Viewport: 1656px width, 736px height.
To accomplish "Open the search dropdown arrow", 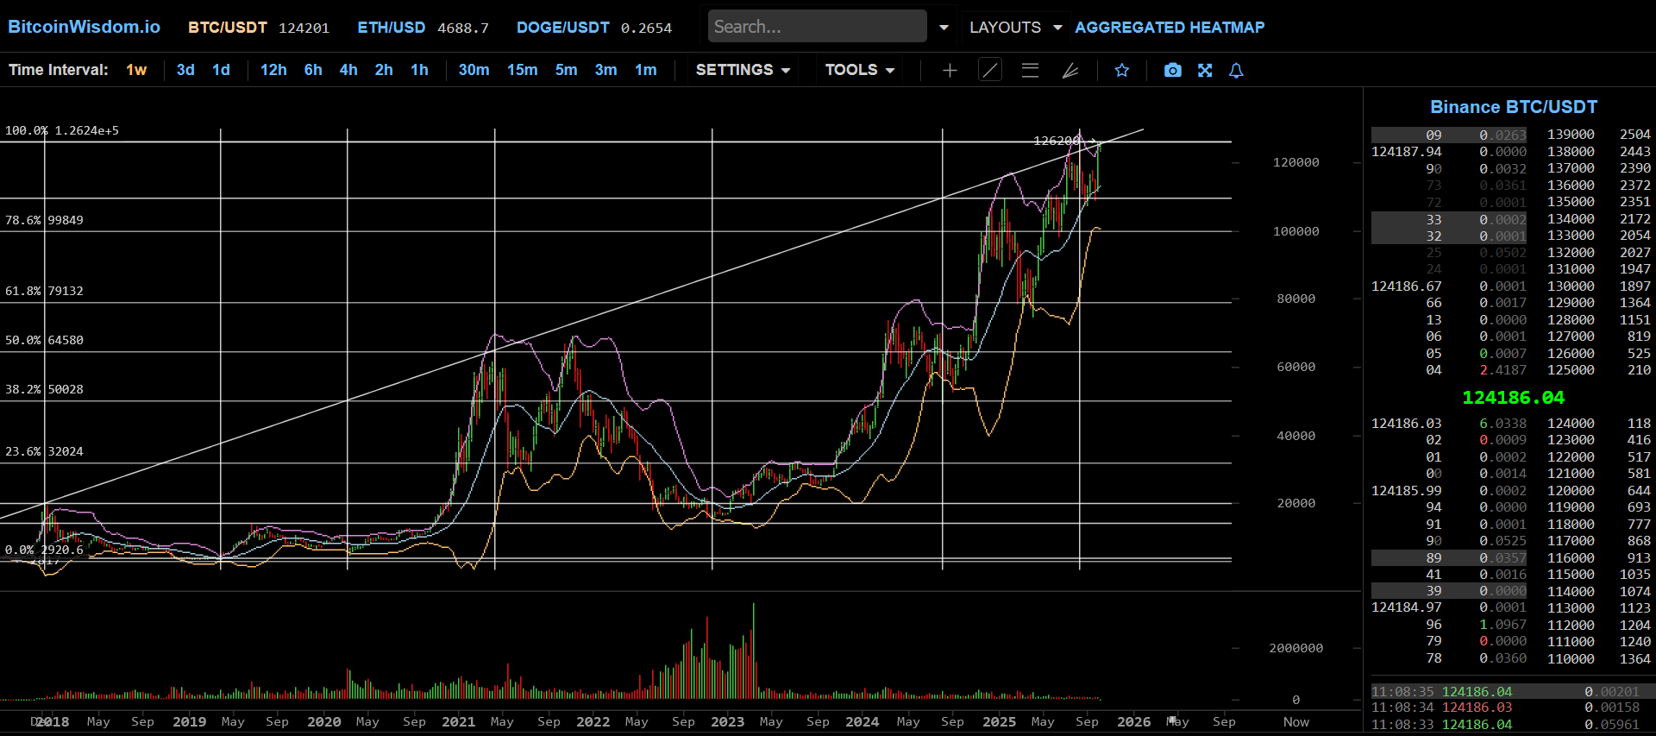I will click(944, 28).
